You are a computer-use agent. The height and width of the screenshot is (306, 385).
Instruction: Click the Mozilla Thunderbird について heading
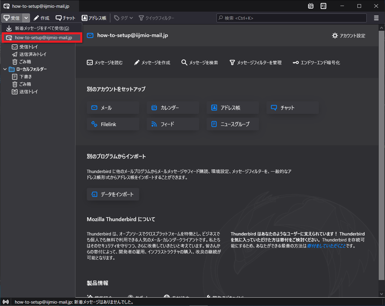(x=121, y=219)
